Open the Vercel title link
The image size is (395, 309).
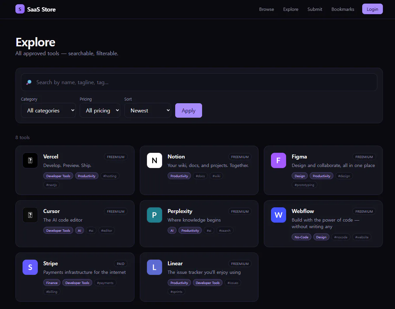click(x=51, y=156)
